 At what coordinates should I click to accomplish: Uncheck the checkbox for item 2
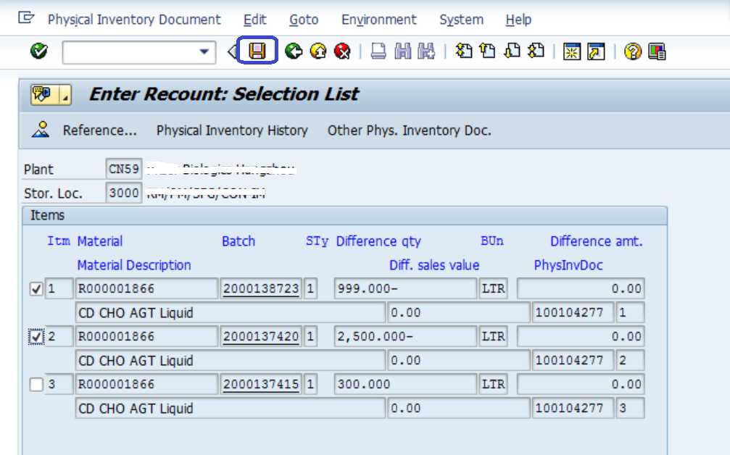pos(36,337)
